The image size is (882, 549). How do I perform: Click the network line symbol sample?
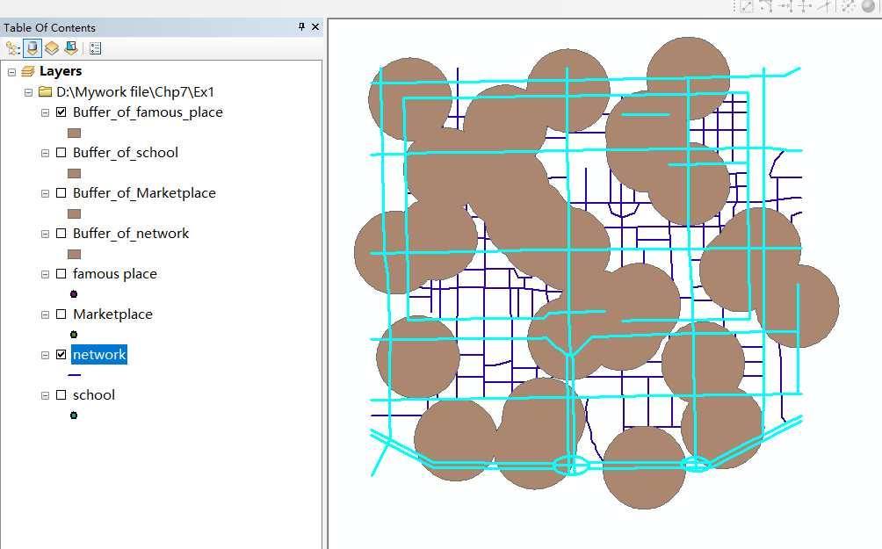point(74,374)
